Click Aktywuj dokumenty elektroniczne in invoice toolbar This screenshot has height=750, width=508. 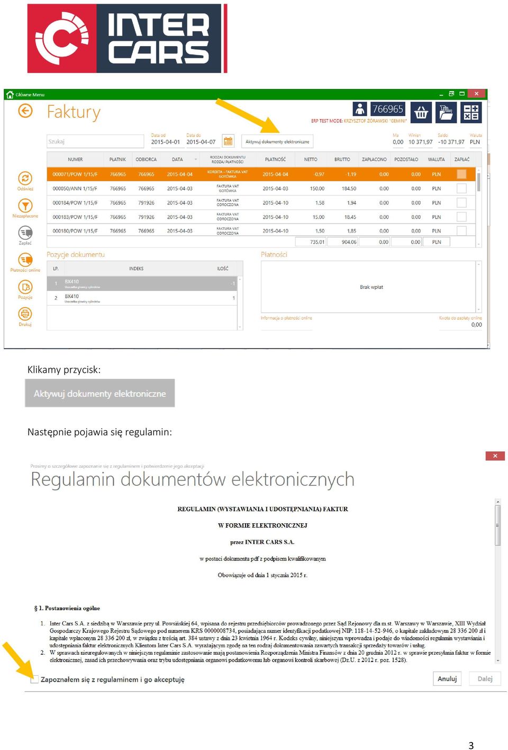click(x=277, y=141)
